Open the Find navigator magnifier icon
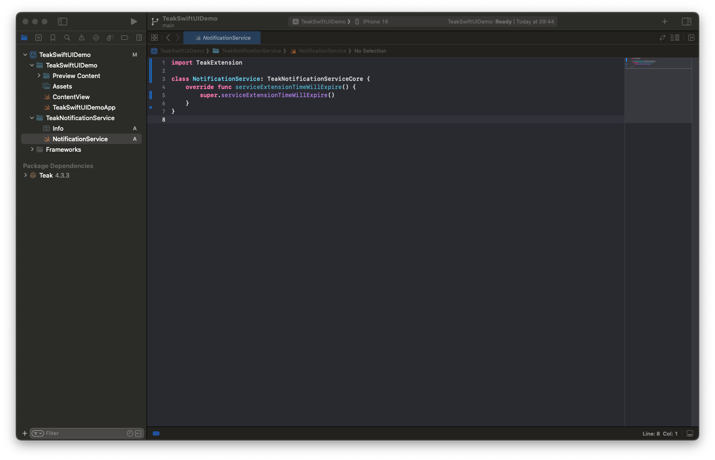The width and height of the screenshot is (715, 460). tap(67, 38)
